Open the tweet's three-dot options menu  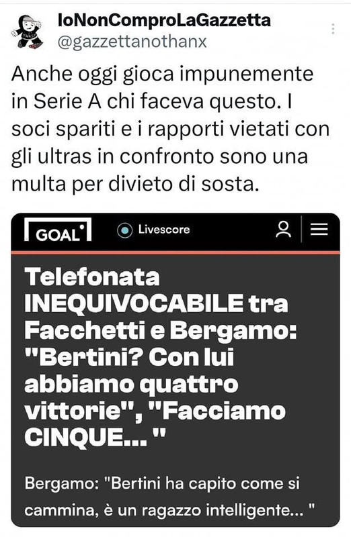pyautogui.click(x=333, y=29)
